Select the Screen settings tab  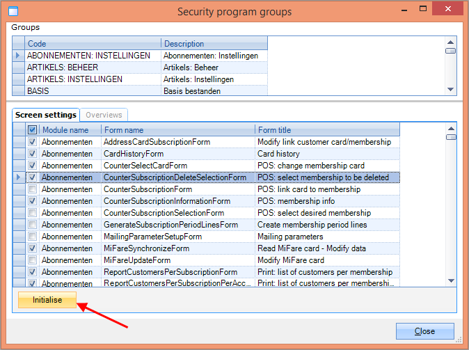[46, 115]
